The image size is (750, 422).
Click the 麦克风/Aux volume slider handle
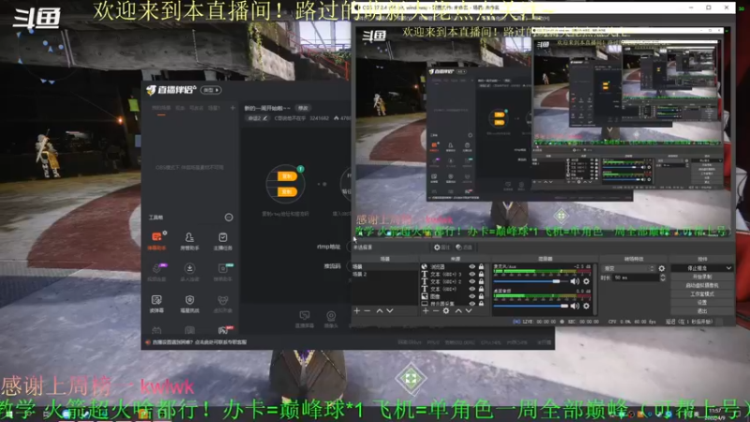coord(556,281)
